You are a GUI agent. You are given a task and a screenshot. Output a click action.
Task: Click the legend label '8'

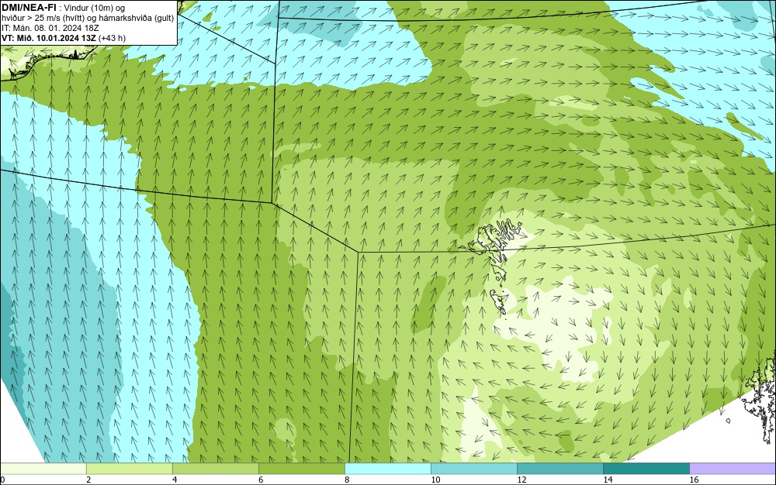pyautogui.click(x=347, y=480)
